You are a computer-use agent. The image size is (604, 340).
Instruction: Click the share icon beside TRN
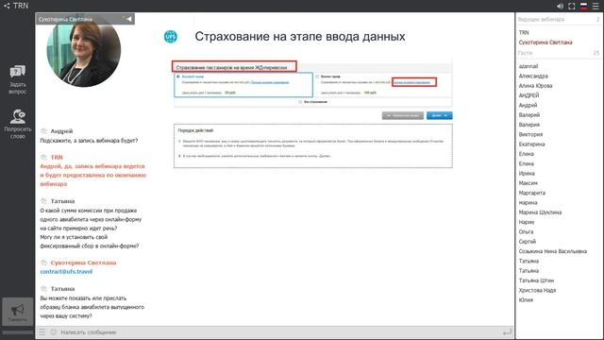pos(7,6)
